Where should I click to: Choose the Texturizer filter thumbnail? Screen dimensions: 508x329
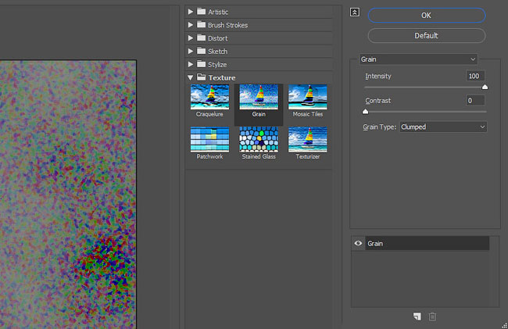click(x=307, y=140)
